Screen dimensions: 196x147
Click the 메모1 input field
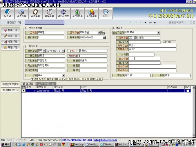point(93,61)
